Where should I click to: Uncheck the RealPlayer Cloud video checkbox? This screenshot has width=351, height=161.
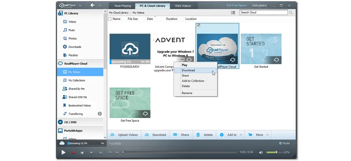199,25
